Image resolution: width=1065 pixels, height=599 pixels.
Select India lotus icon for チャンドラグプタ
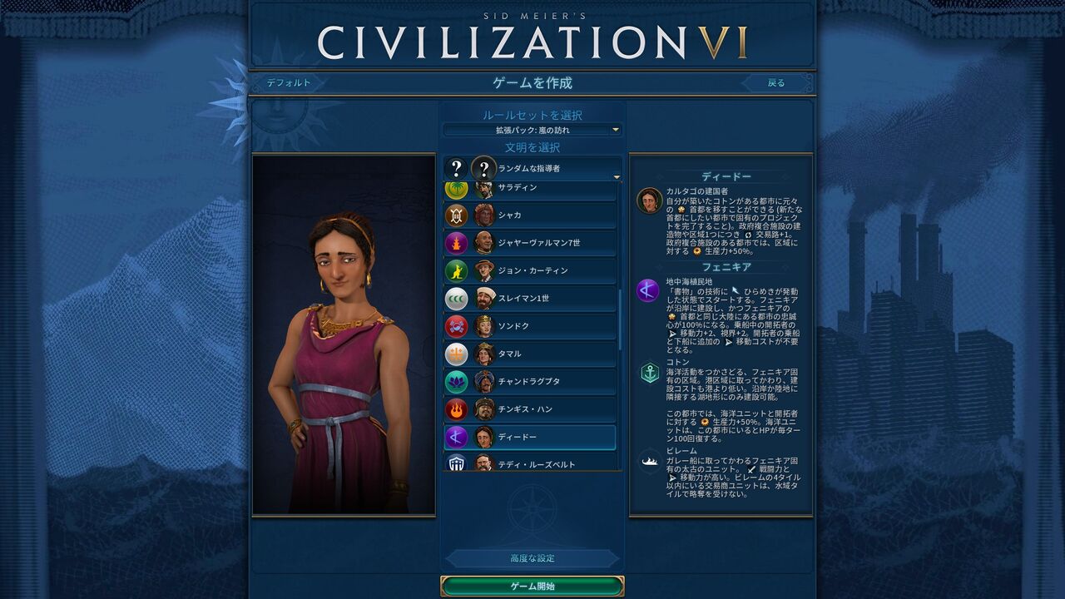456,381
